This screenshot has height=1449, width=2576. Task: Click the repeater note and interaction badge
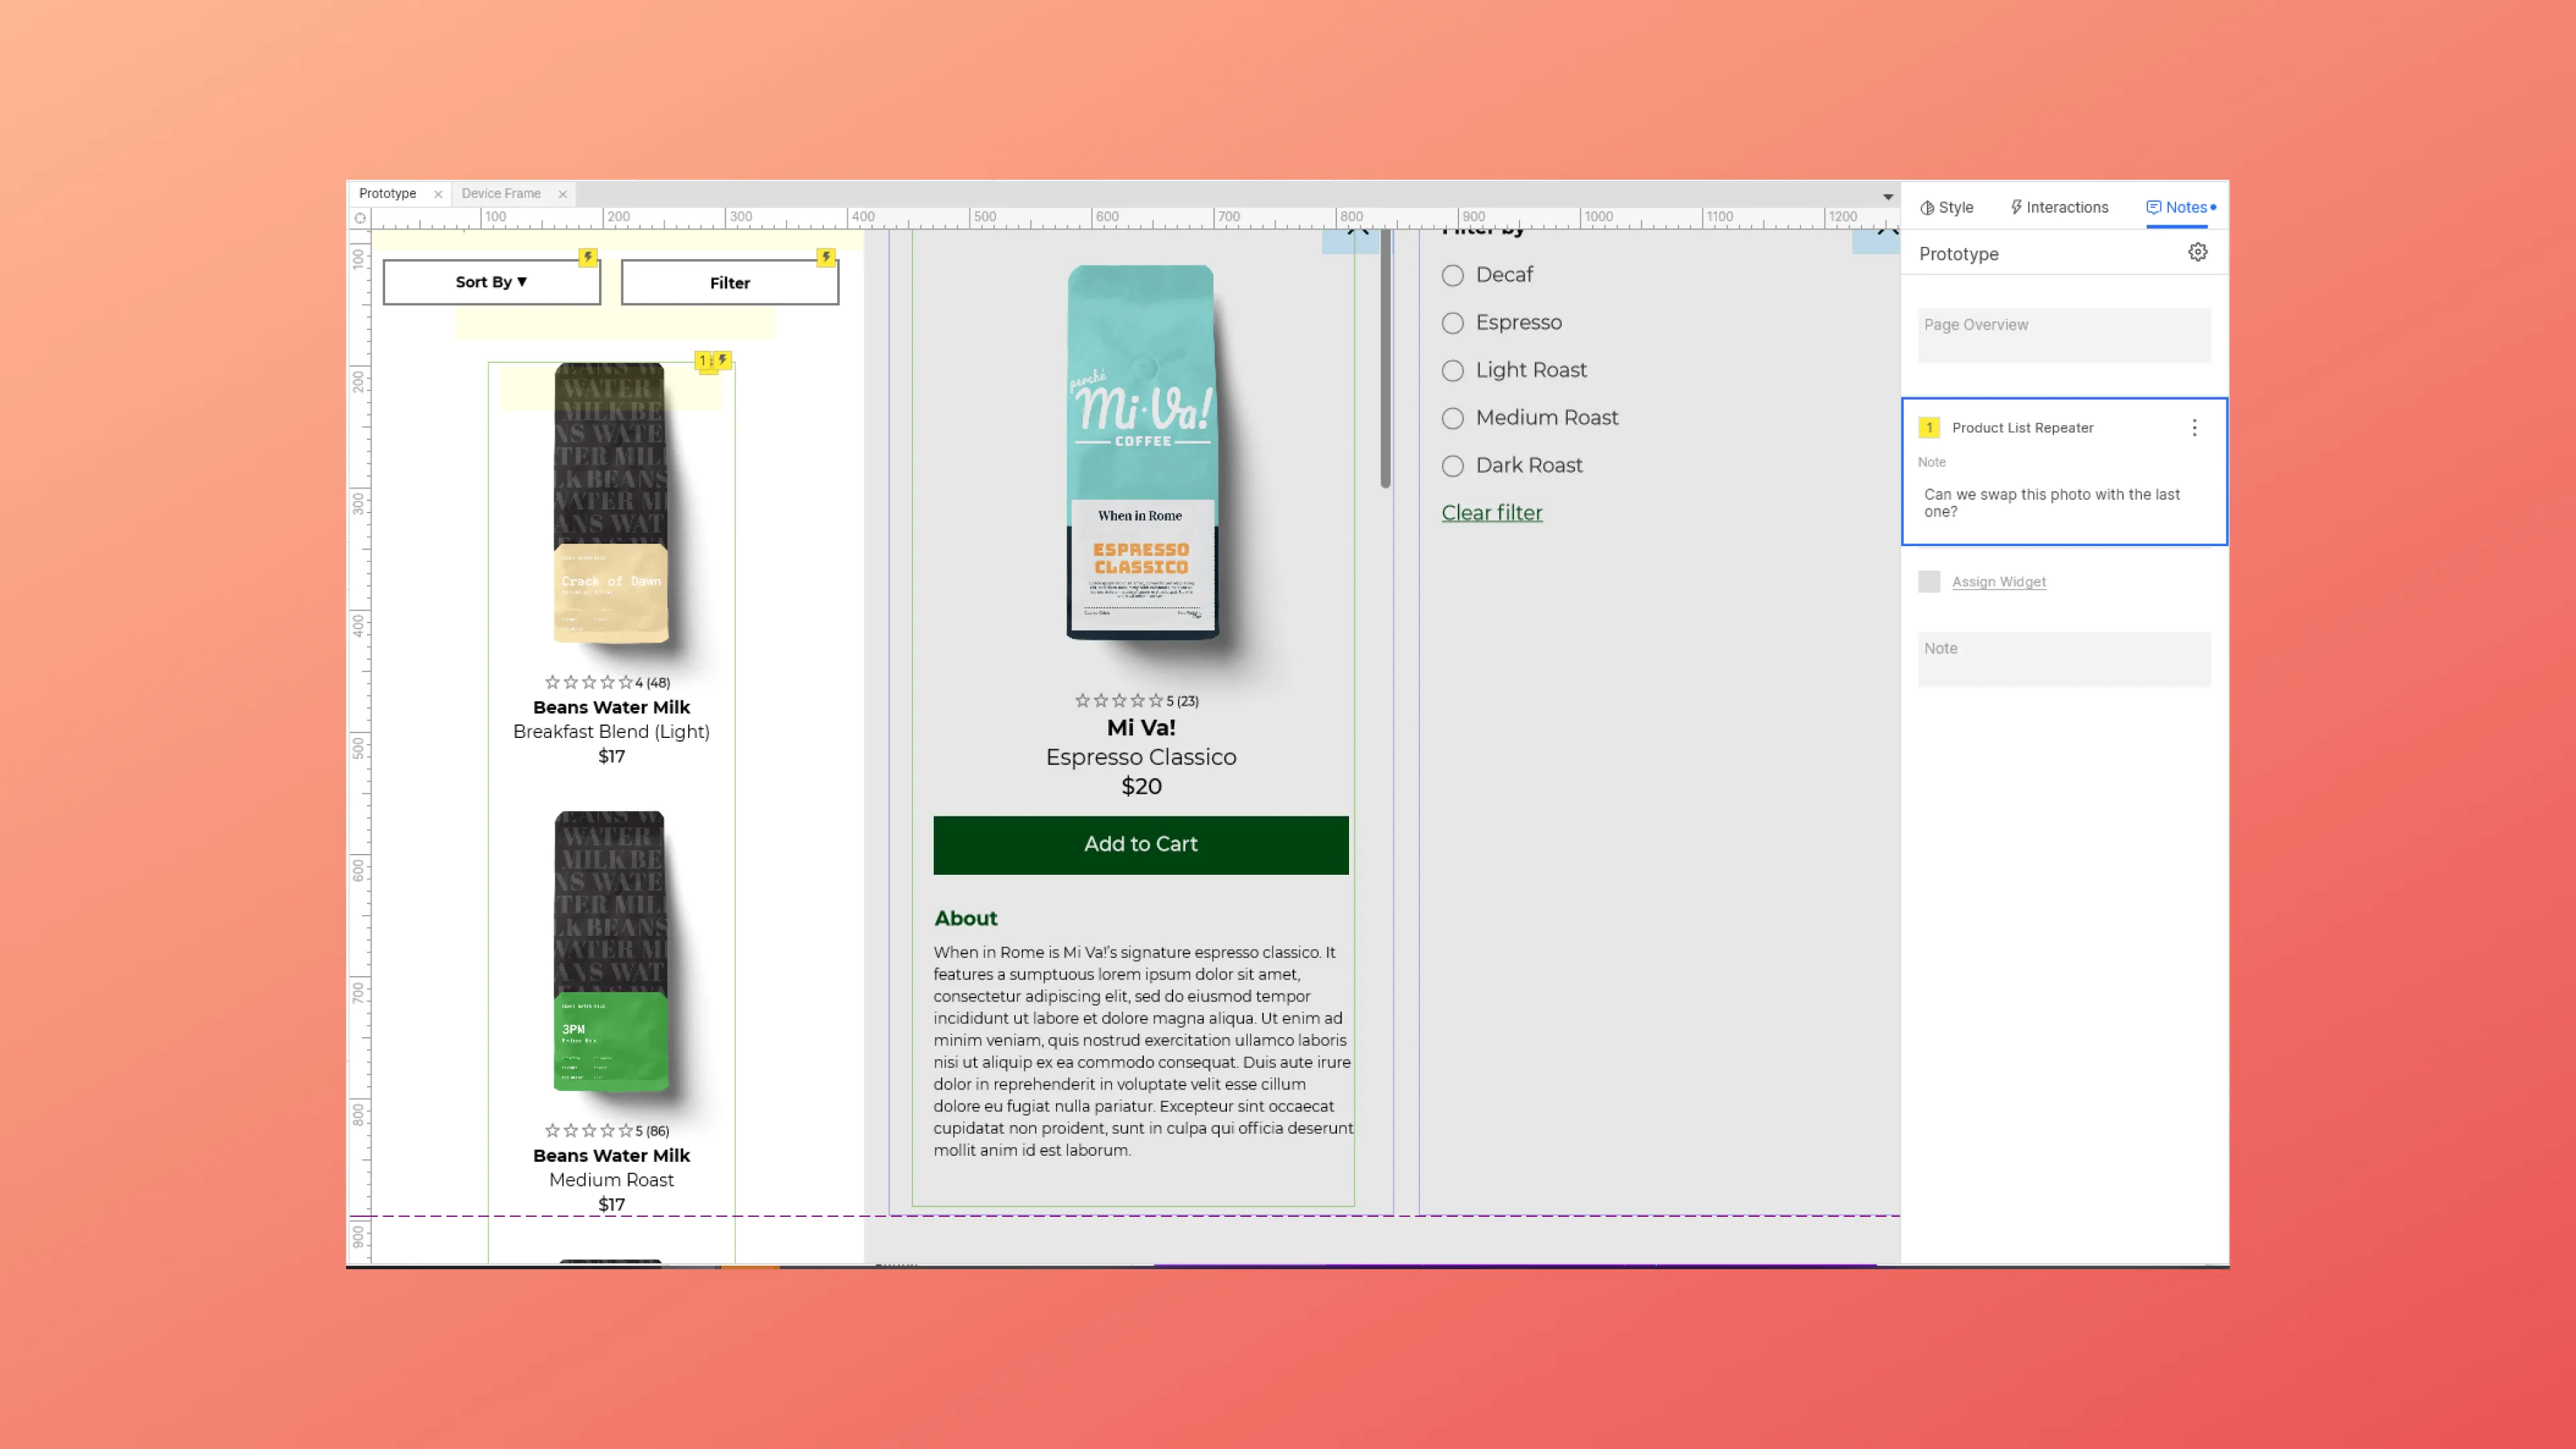pyautogui.click(x=713, y=361)
